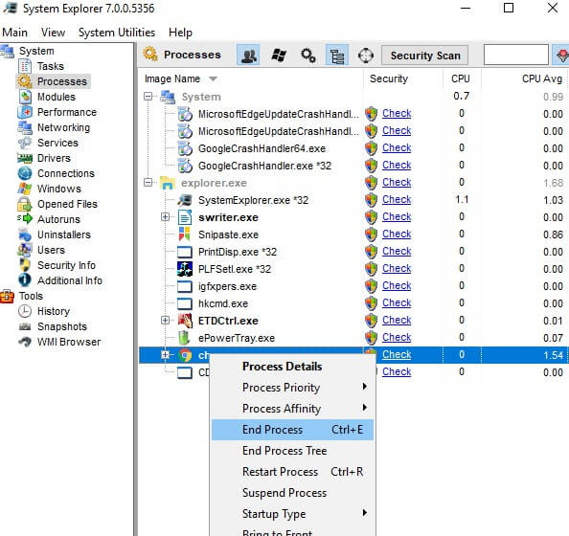This screenshot has width=569, height=536.
Task: Open the Main menu
Action: (14, 33)
